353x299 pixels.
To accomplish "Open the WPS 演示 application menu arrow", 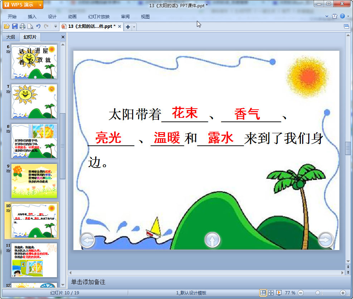I will click(x=40, y=5).
